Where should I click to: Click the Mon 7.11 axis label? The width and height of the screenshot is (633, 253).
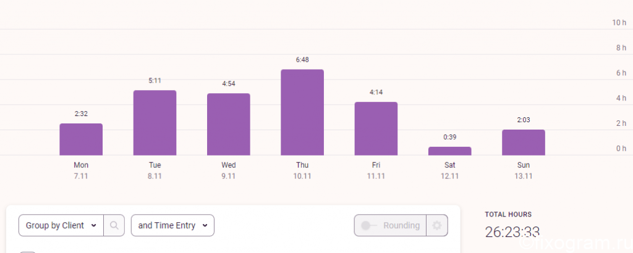[x=81, y=170]
